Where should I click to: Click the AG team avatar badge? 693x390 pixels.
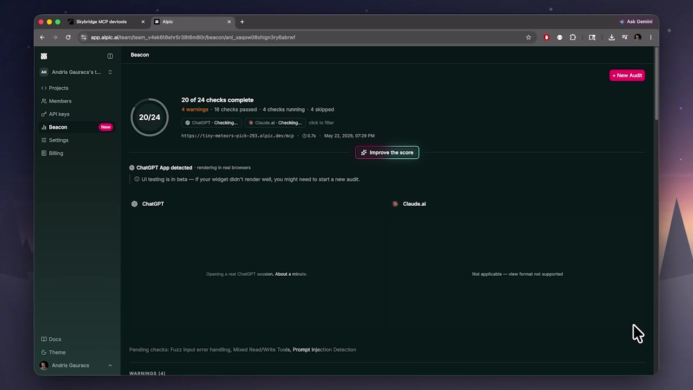[44, 72]
